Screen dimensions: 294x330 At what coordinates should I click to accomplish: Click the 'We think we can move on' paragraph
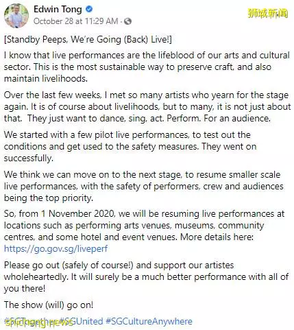tap(144, 186)
